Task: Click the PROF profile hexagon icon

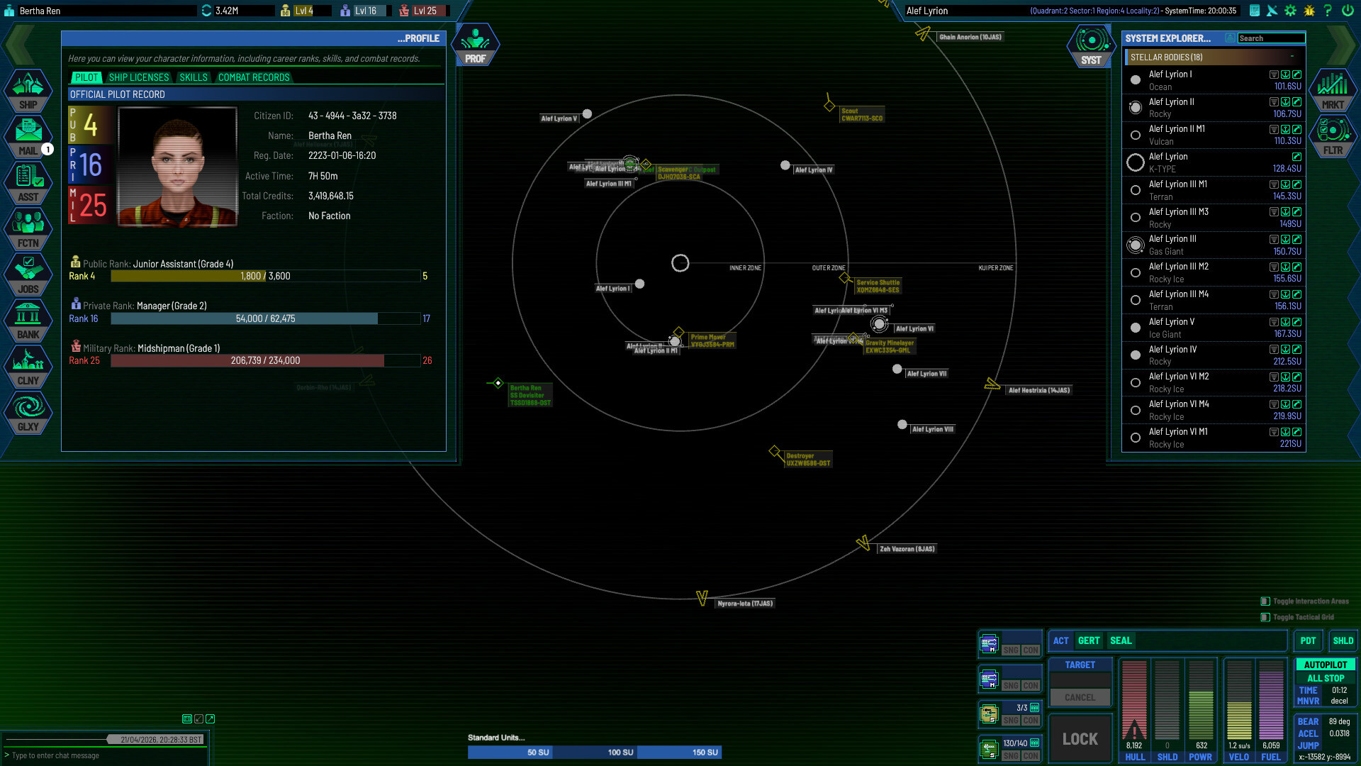Action: coord(475,45)
